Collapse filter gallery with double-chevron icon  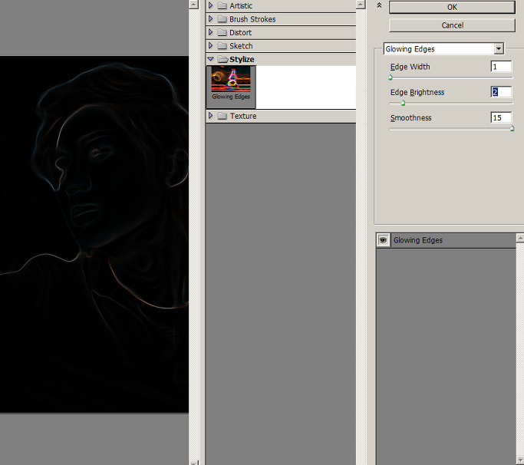[x=379, y=5]
